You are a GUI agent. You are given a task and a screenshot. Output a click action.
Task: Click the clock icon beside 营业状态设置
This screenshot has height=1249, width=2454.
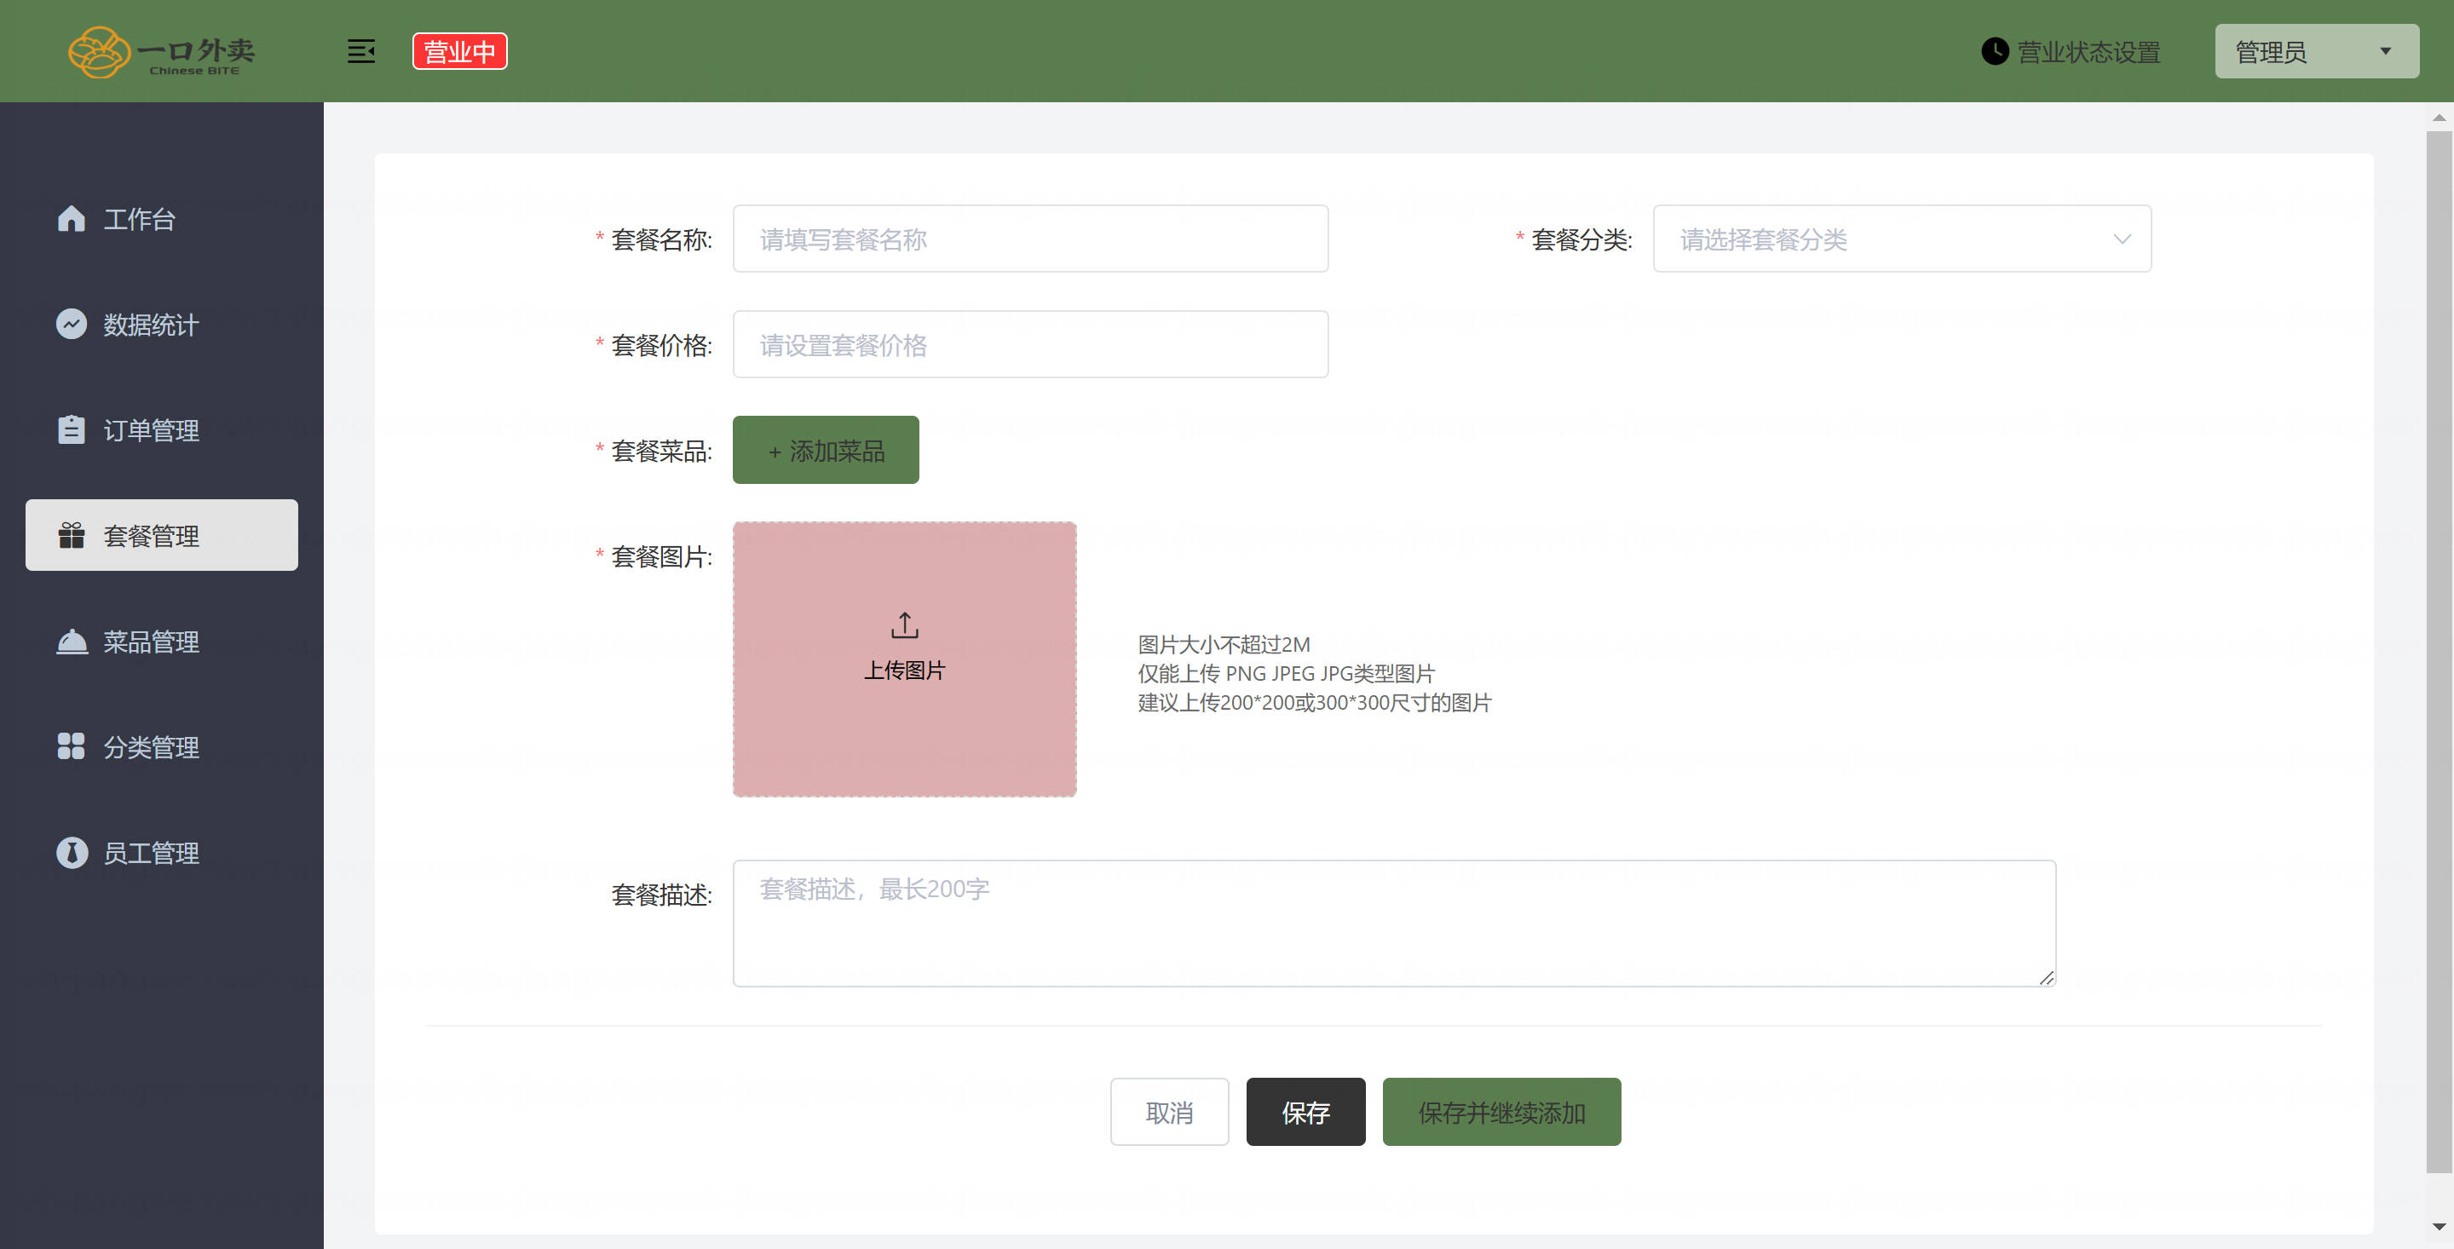(1995, 51)
